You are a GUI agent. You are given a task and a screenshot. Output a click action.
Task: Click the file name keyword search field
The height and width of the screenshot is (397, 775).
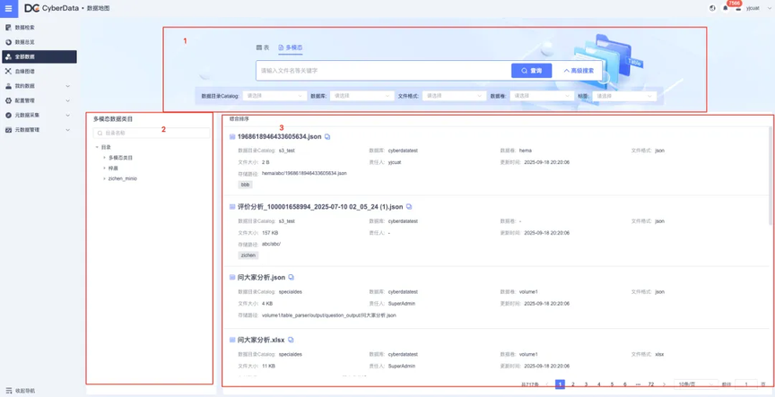[x=383, y=70]
